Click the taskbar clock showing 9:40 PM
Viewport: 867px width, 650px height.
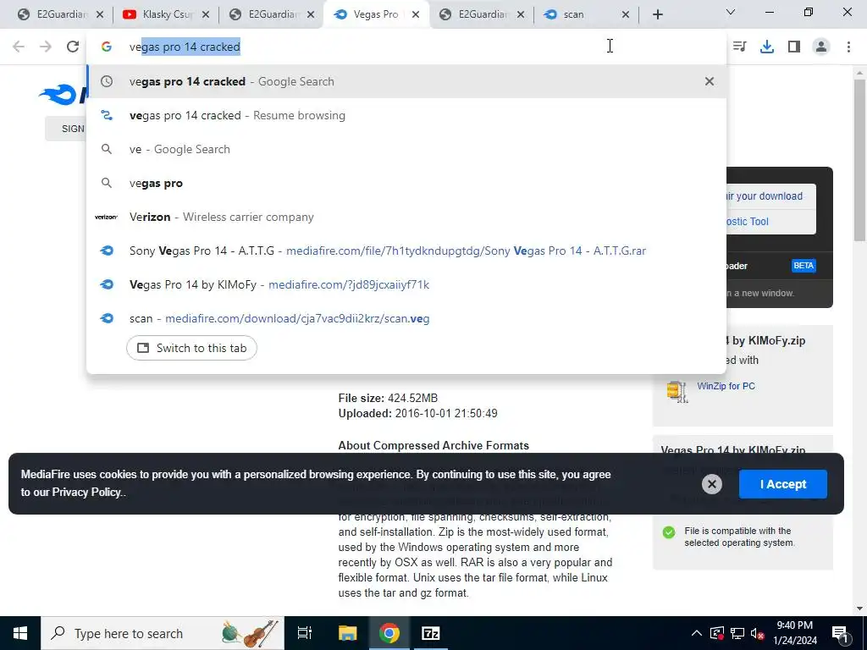794,633
